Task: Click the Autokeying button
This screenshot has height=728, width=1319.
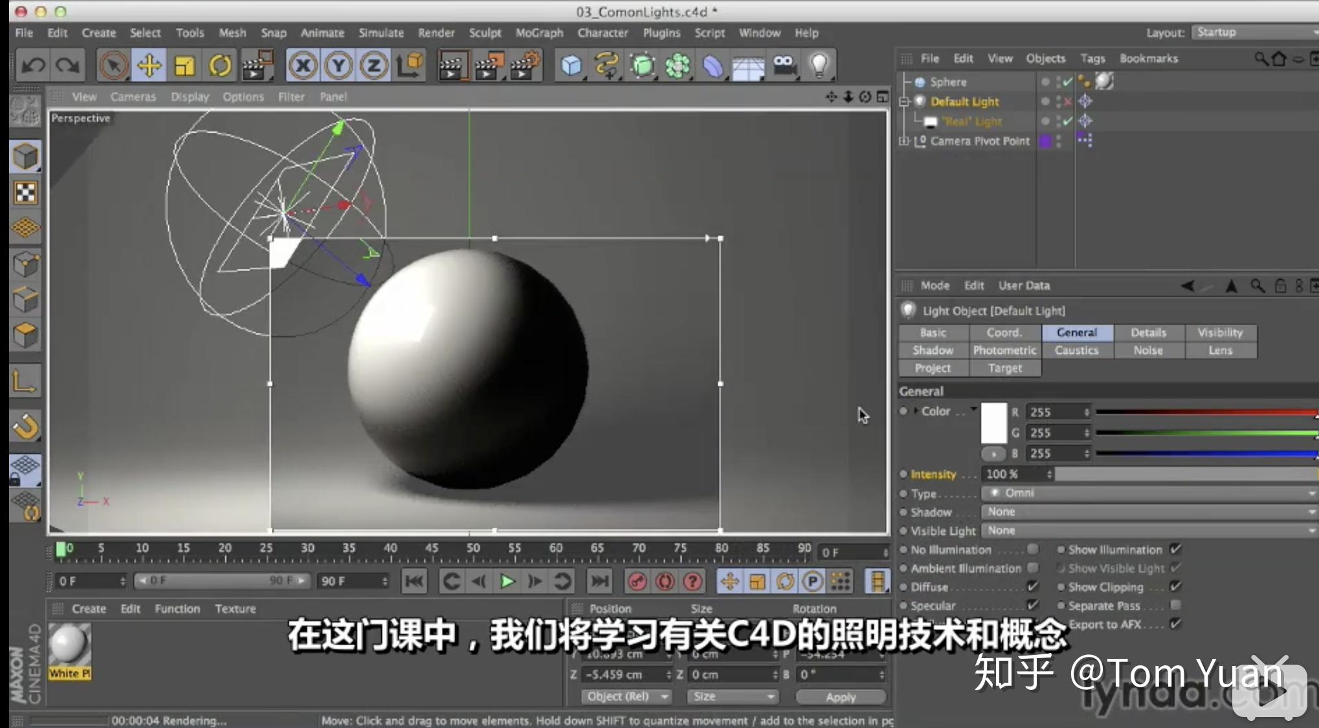Action: click(x=665, y=581)
